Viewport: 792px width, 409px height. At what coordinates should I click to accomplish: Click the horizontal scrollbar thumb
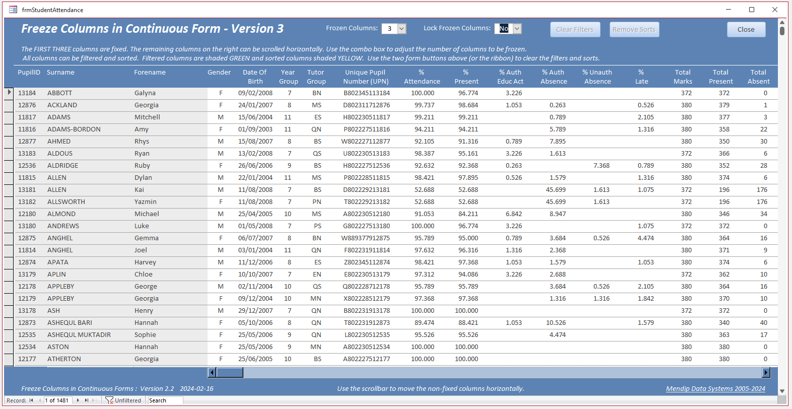230,372
